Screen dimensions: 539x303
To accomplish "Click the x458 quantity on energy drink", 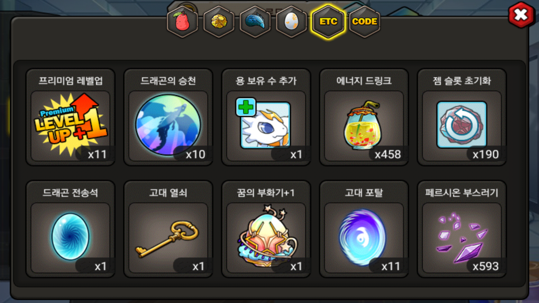I will 388,154.
